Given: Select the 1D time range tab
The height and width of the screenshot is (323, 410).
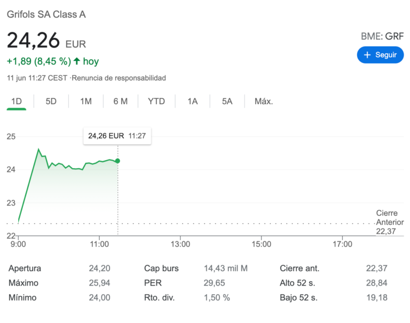Looking at the screenshot, I should [x=17, y=101].
